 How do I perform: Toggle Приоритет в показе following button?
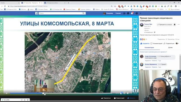pyautogui.click(x=165, y=25)
